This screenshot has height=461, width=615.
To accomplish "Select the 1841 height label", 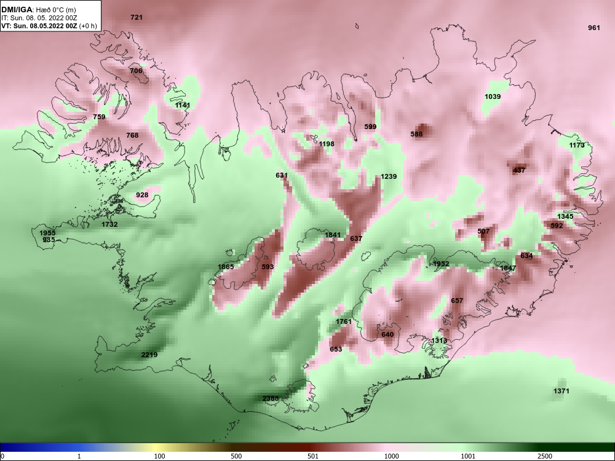I will [333, 235].
